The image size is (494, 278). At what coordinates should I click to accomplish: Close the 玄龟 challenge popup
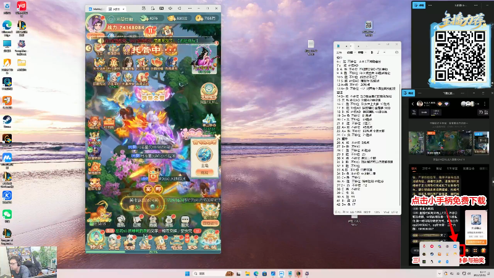(x=217, y=137)
